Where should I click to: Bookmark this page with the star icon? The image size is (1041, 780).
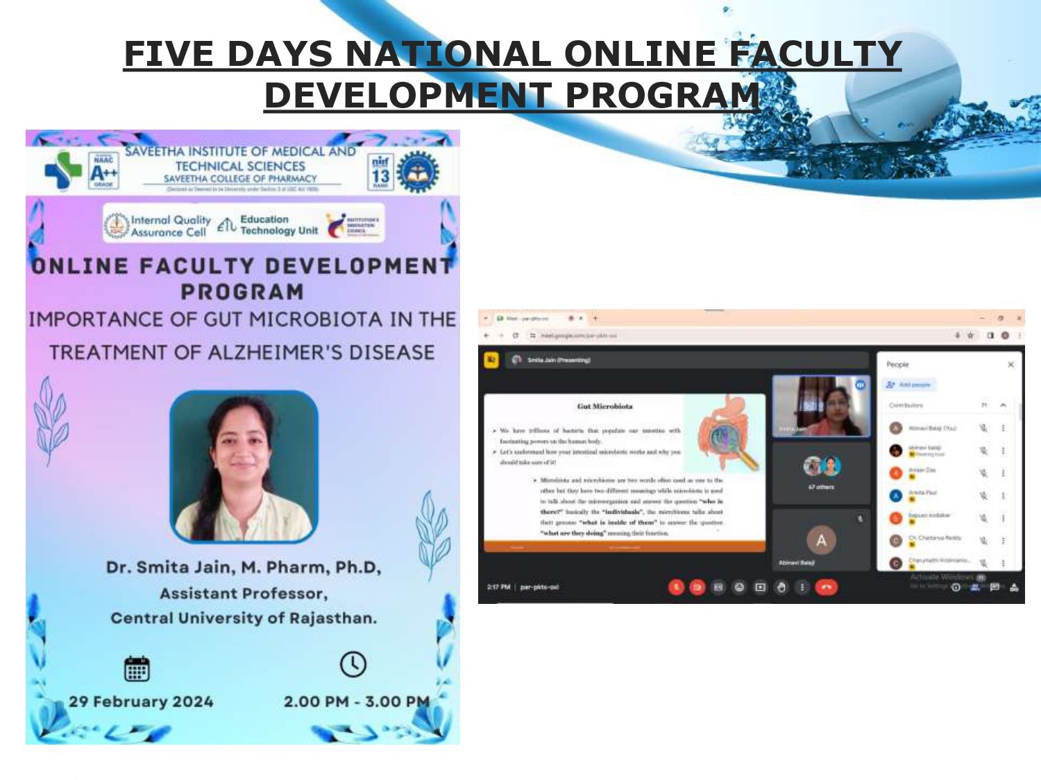pyautogui.click(x=971, y=336)
